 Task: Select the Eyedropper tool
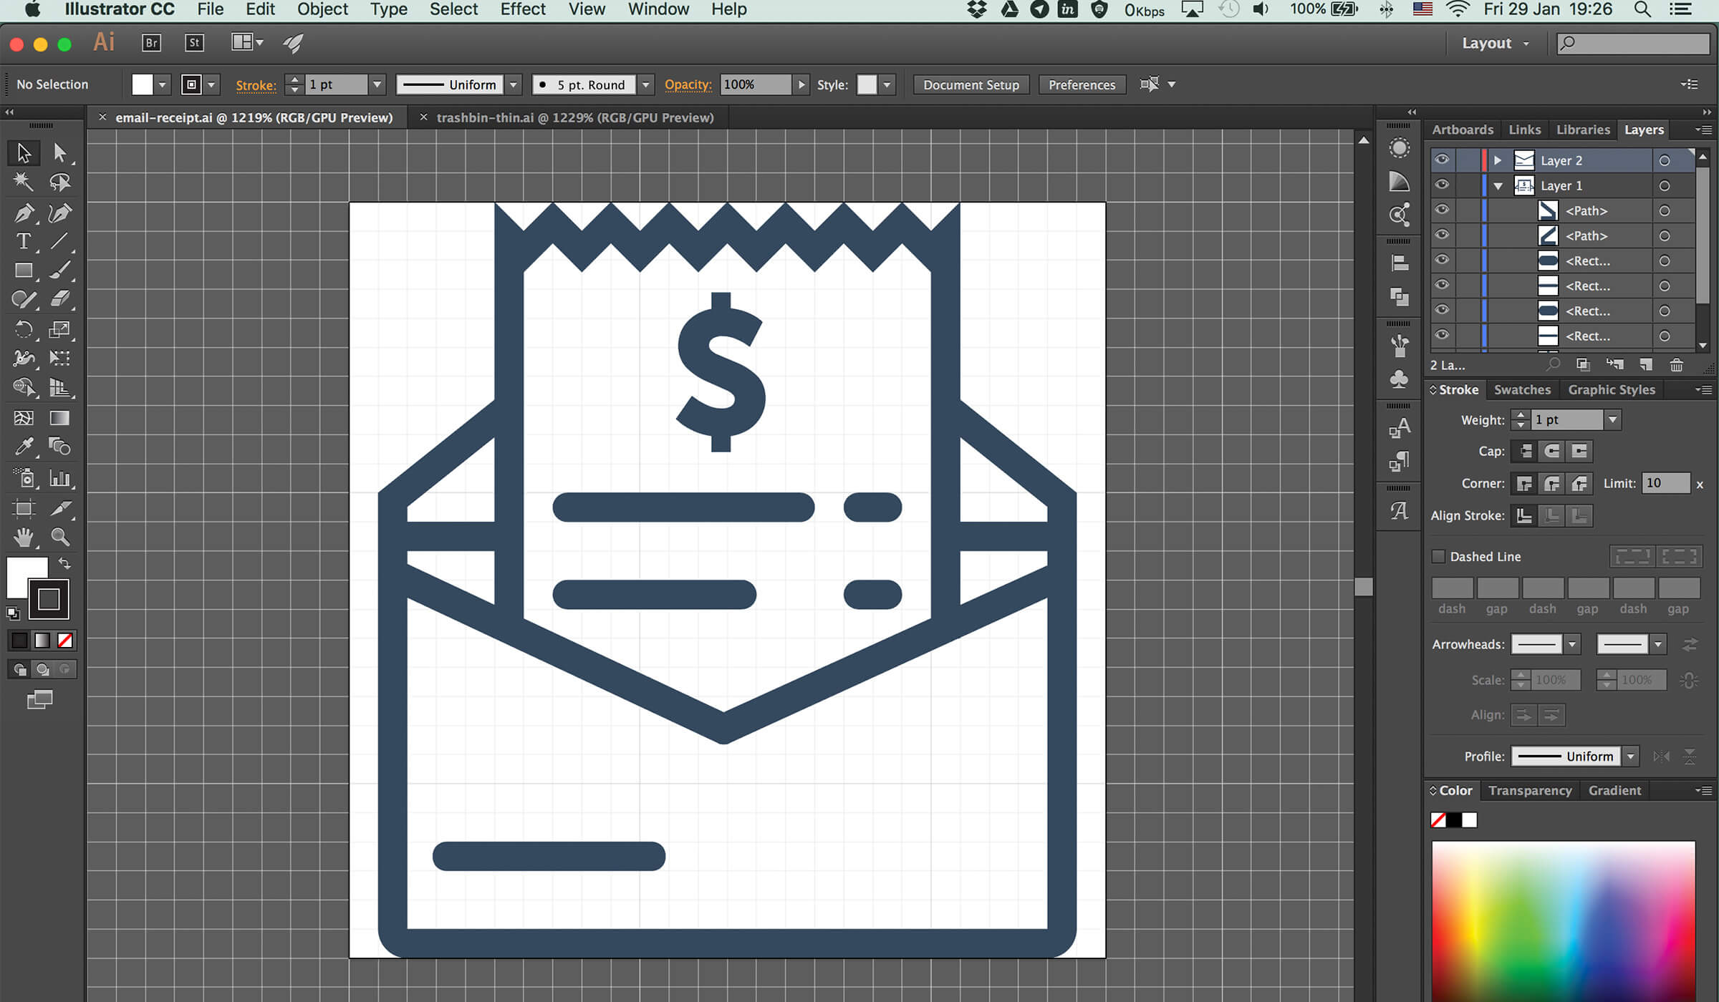click(24, 447)
